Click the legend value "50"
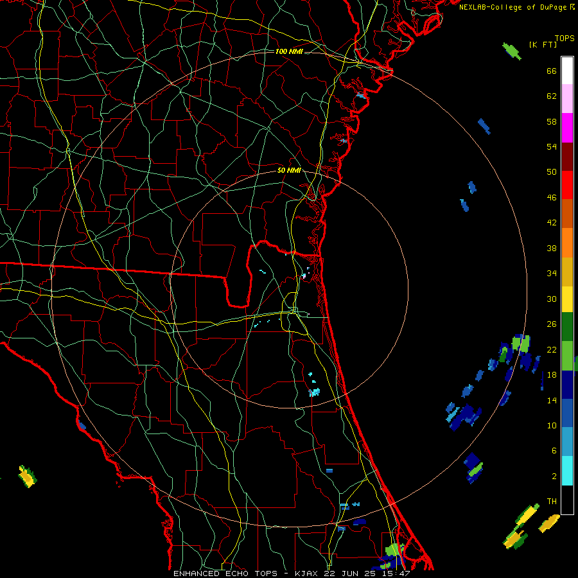The height and width of the screenshot is (578, 578). coord(552,171)
